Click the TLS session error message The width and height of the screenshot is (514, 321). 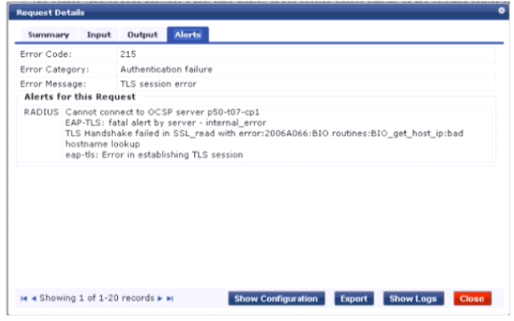pos(158,84)
